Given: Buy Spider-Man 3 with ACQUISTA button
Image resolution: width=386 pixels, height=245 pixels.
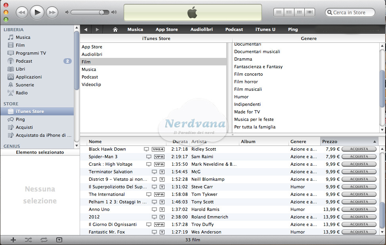Looking at the screenshot, I should pos(359,157).
